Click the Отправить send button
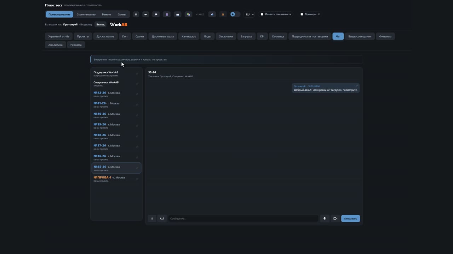 (350, 219)
